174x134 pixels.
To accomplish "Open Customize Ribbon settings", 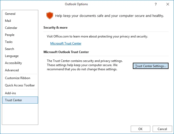I will [x=20, y=78].
